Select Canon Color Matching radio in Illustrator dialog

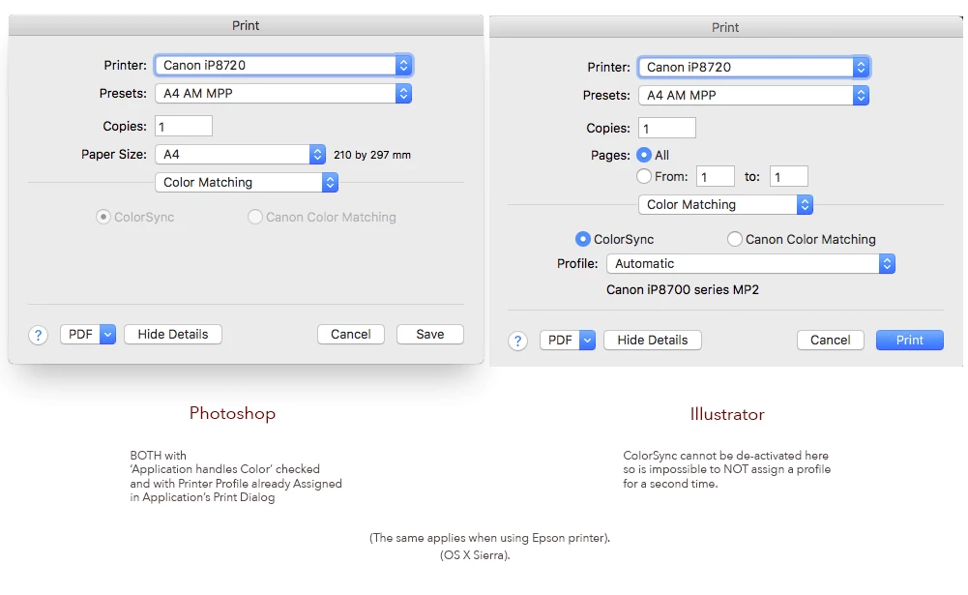pos(734,239)
